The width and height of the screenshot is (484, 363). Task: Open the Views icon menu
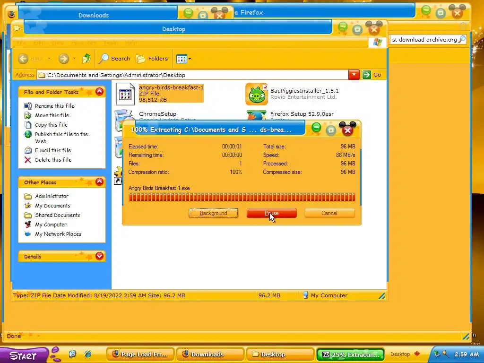[x=183, y=59]
